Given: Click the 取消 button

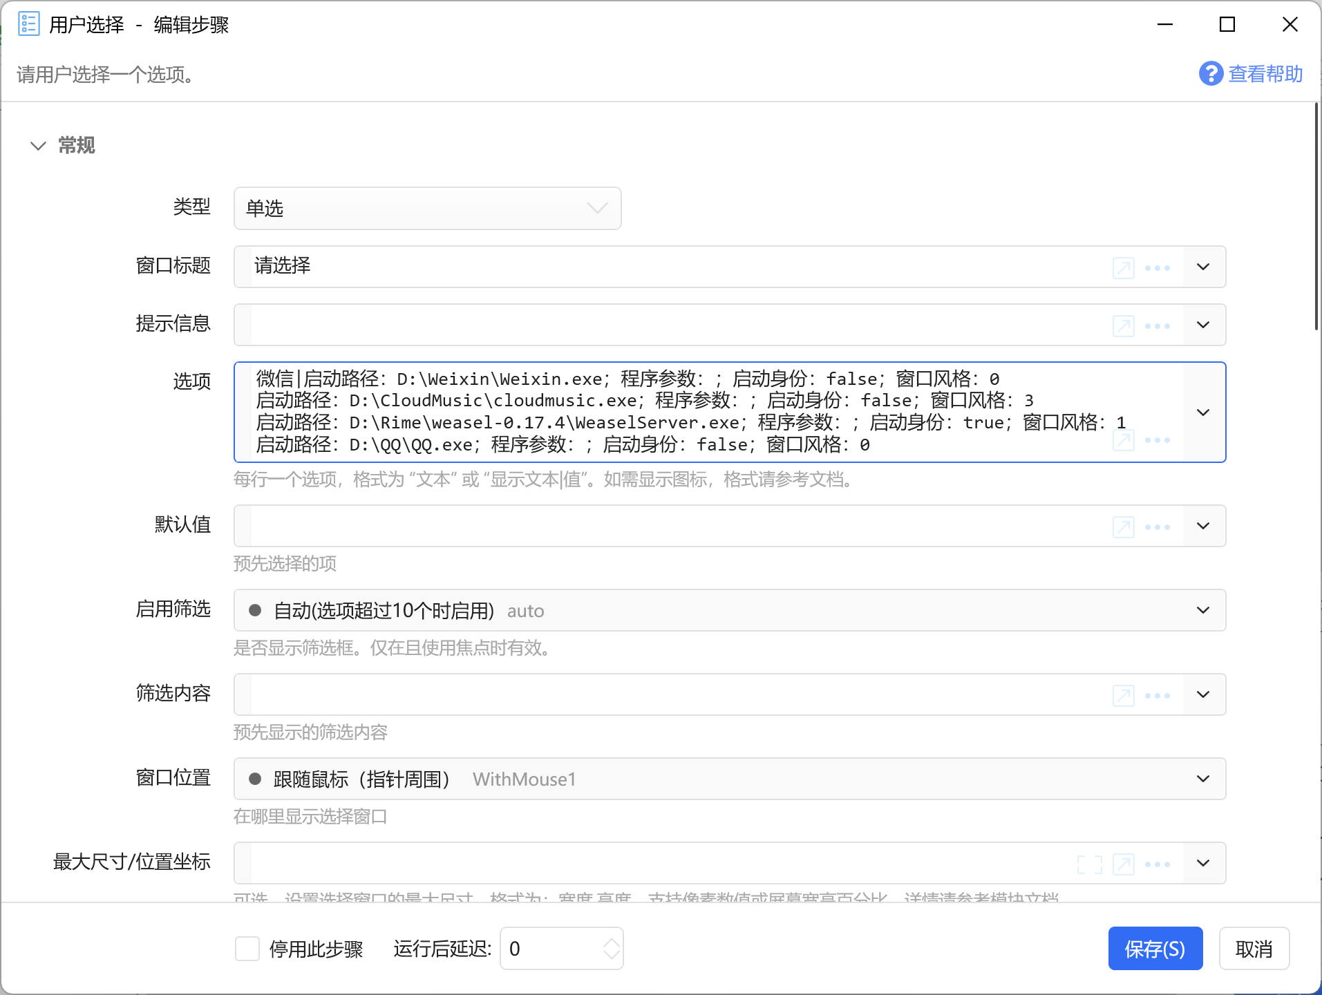Looking at the screenshot, I should tap(1254, 949).
